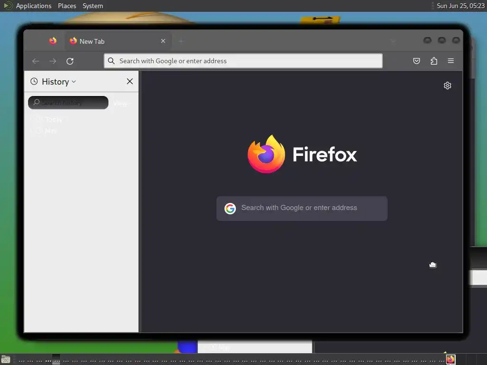Reload the current page
The width and height of the screenshot is (487, 365).
coord(70,61)
